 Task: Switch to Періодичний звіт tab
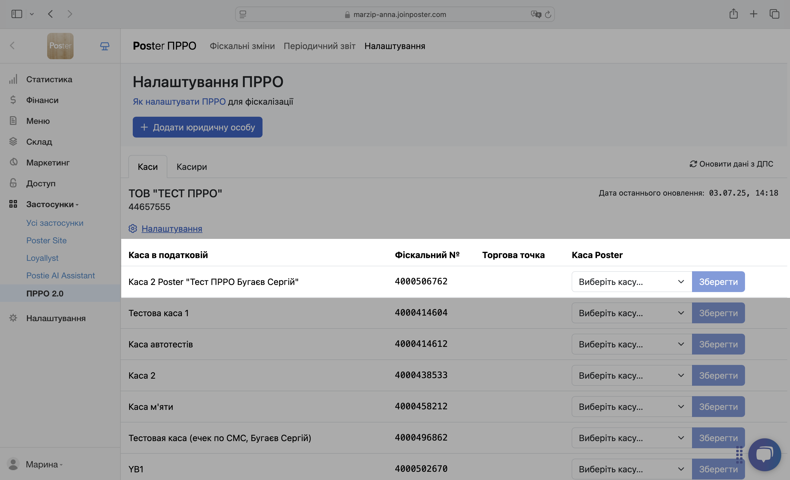[x=319, y=46]
